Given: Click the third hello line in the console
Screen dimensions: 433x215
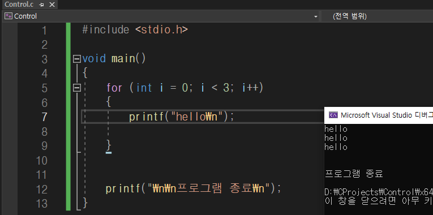Looking at the screenshot, I should coord(336,147).
